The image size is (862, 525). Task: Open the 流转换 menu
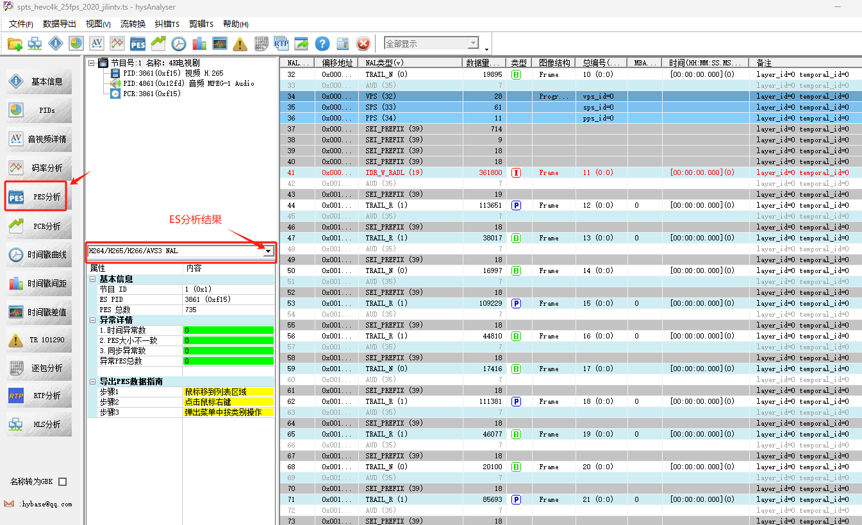133,24
